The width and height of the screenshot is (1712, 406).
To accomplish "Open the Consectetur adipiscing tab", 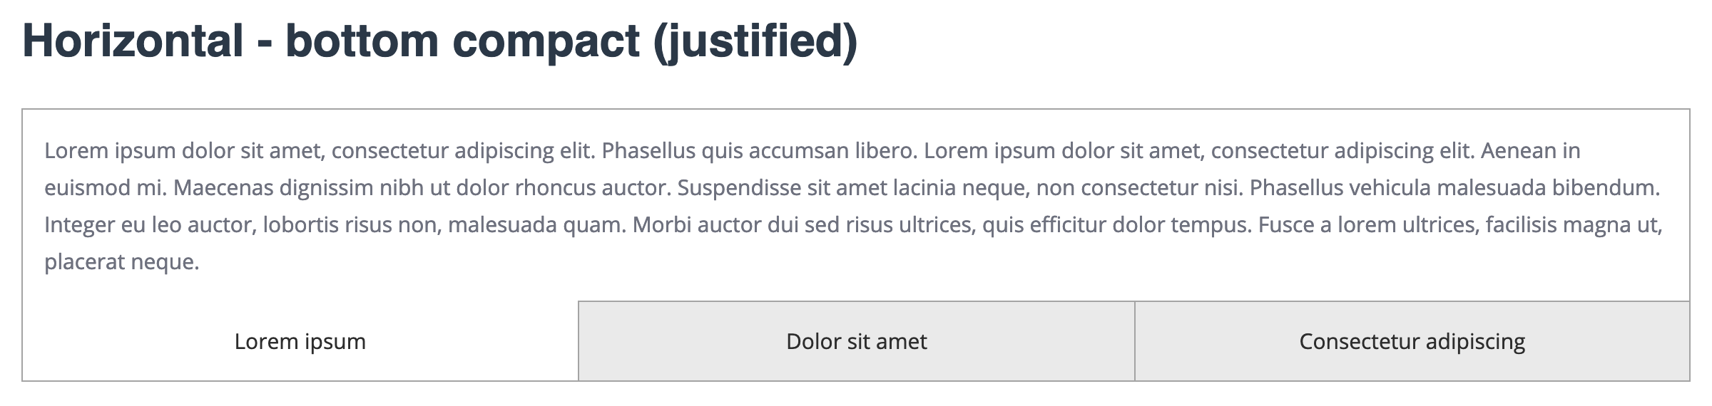I will pos(1412,342).
